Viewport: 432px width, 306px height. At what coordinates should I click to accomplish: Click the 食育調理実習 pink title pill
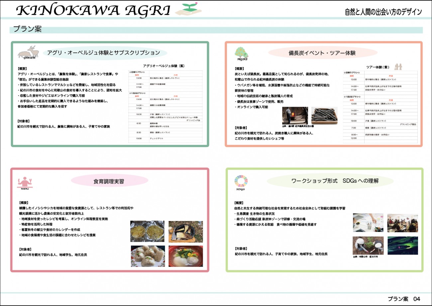tap(109, 181)
